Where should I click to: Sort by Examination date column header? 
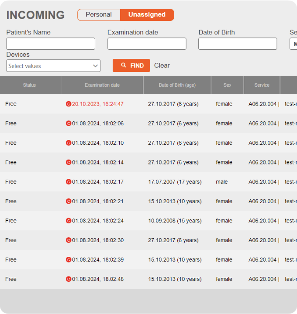click(x=102, y=85)
